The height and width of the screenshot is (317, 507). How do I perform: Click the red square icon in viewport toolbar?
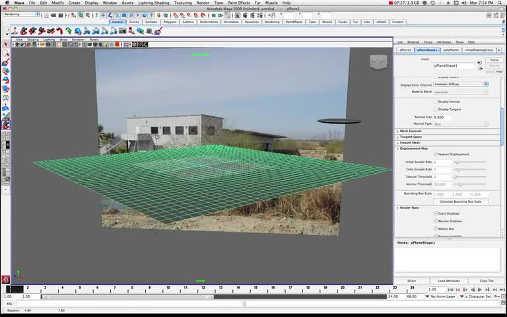[117, 45]
